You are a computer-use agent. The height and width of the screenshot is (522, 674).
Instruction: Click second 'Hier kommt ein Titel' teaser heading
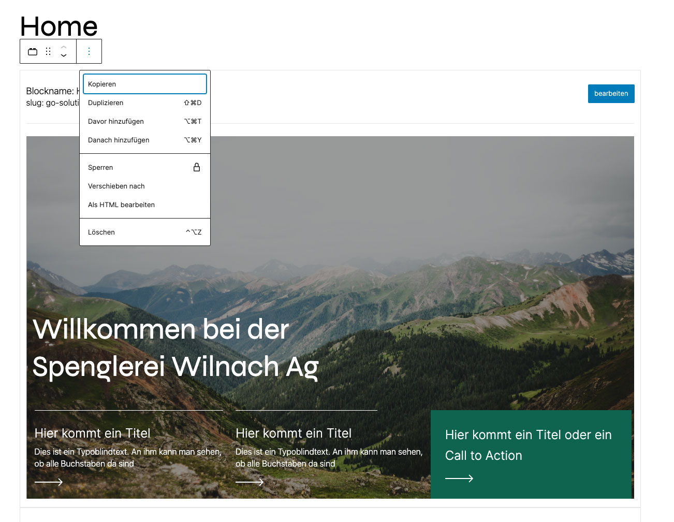(x=294, y=433)
